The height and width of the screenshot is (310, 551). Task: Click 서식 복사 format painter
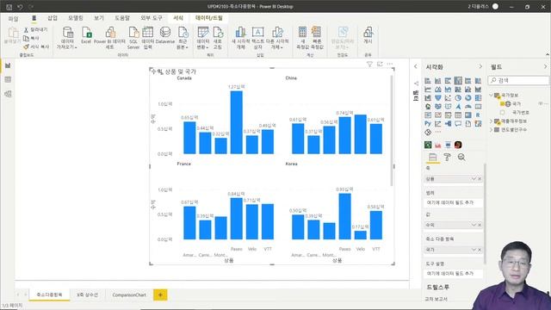point(36,46)
